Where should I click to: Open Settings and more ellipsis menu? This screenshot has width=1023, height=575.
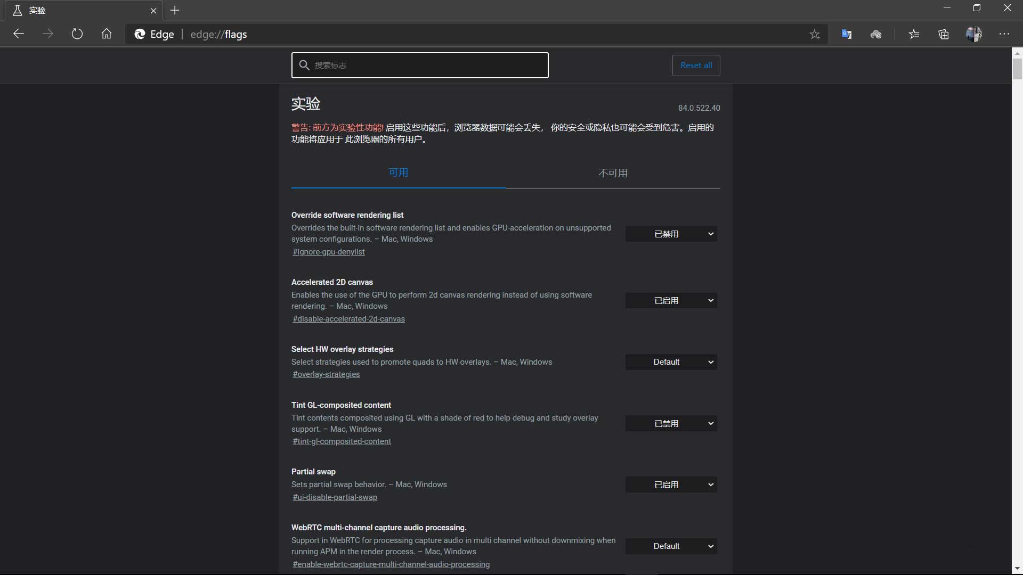point(1004,34)
